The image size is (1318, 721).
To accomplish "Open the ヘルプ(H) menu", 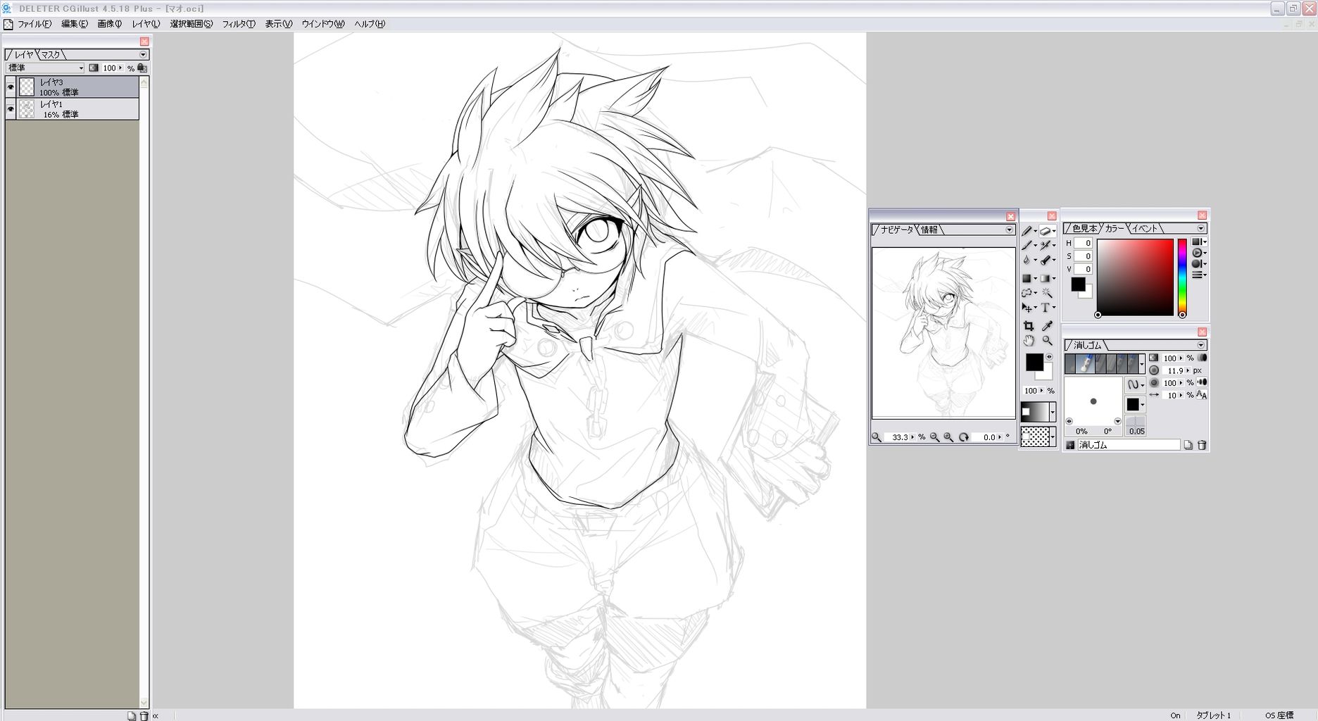I will pyautogui.click(x=370, y=24).
